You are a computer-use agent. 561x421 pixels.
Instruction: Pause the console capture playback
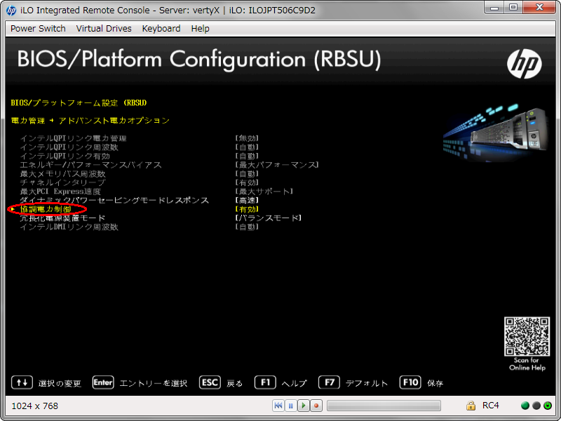[x=291, y=406]
